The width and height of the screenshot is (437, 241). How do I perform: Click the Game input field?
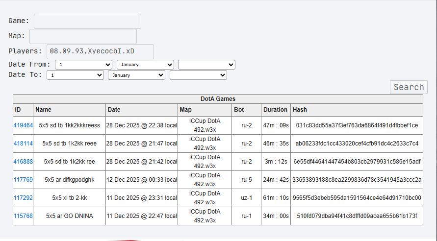pyautogui.click(x=87, y=21)
